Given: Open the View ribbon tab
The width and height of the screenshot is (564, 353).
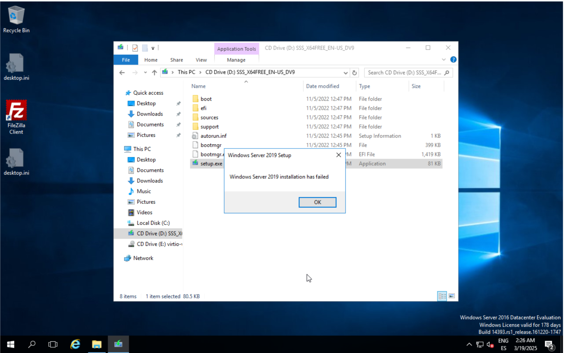Looking at the screenshot, I should (201, 60).
